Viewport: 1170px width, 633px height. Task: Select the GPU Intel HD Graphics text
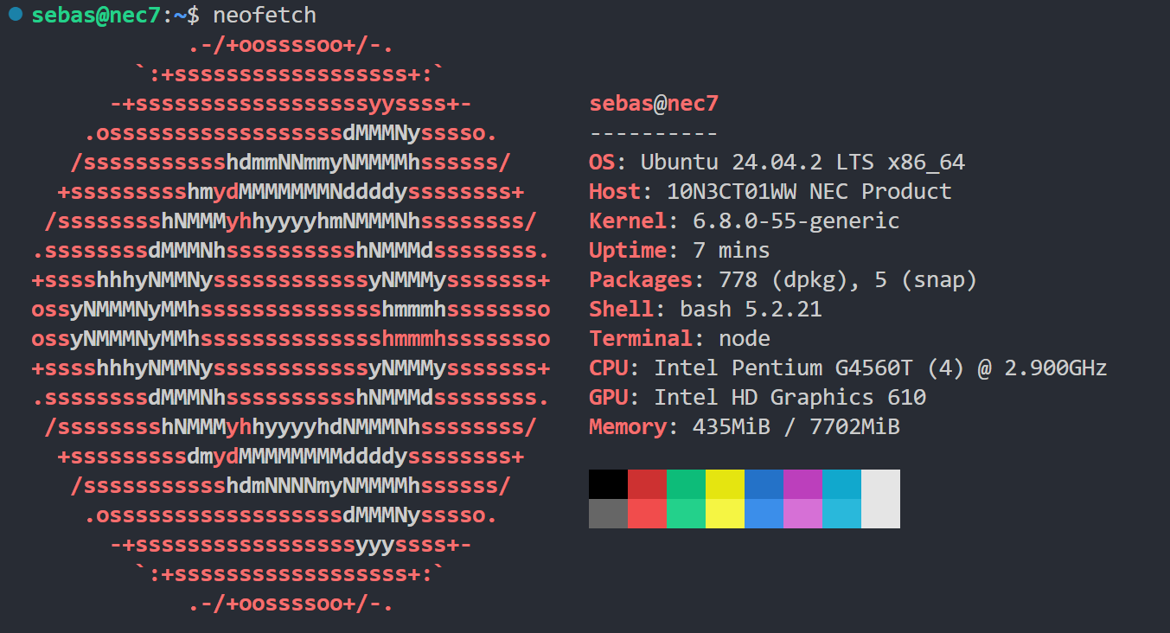point(790,398)
